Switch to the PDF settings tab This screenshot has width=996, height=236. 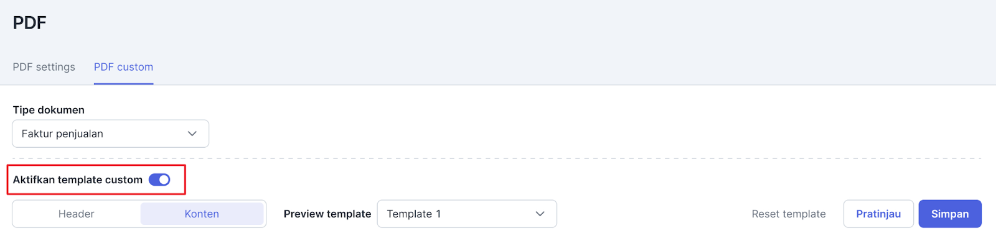[x=44, y=67]
